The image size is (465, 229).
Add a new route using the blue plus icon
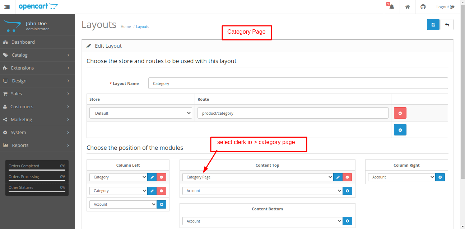click(400, 130)
